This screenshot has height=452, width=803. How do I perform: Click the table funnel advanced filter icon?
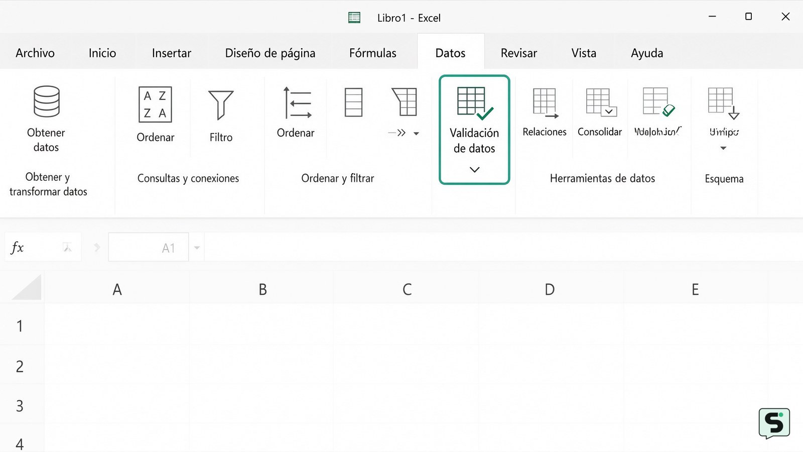pos(405,102)
